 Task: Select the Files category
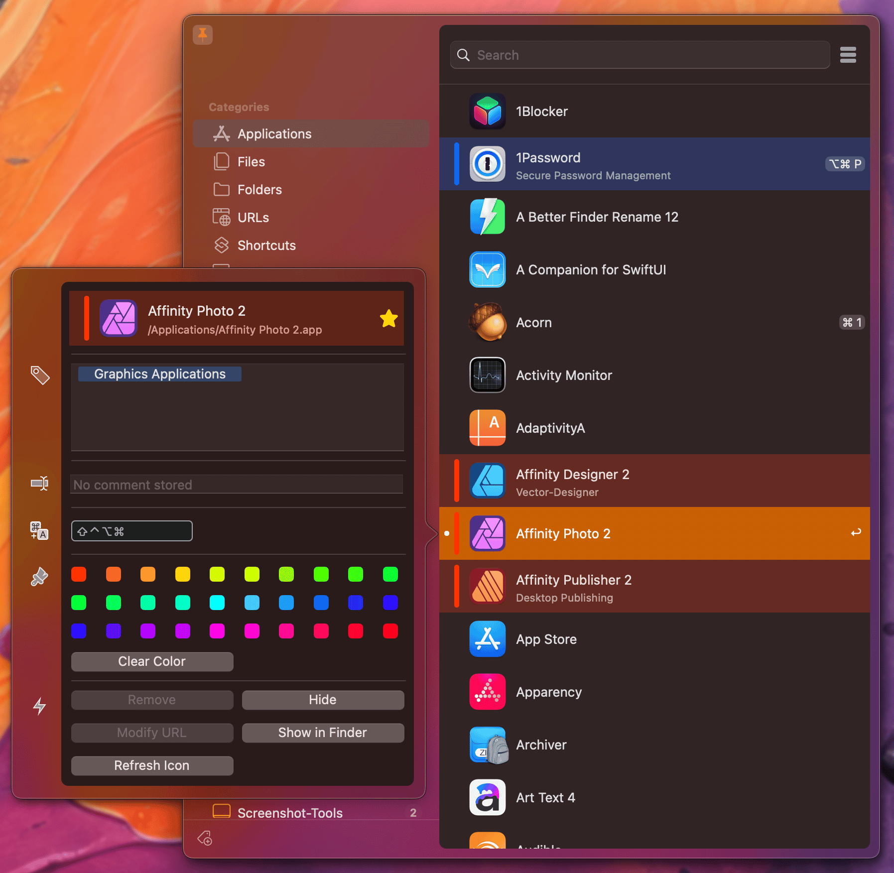[311, 161]
